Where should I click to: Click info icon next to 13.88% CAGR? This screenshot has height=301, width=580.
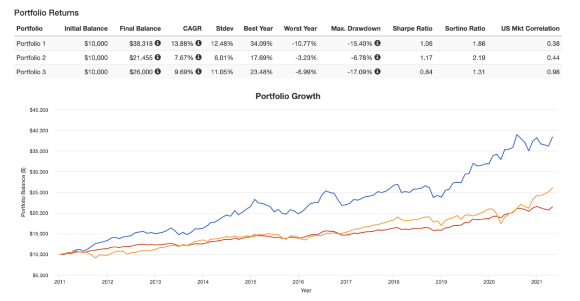point(199,44)
